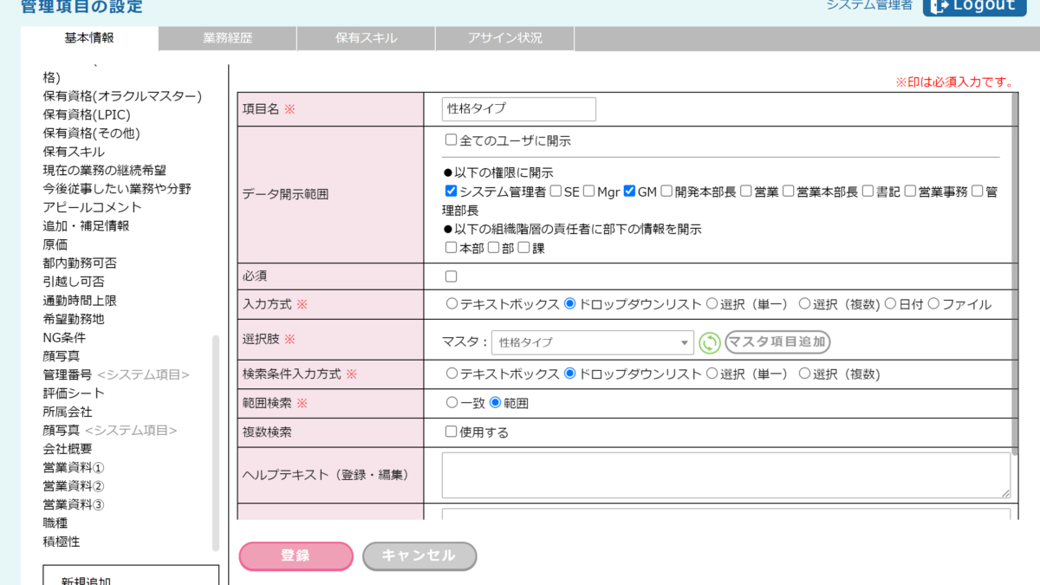Toggle the 使用する checkbox for 複数検索

coord(451,432)
